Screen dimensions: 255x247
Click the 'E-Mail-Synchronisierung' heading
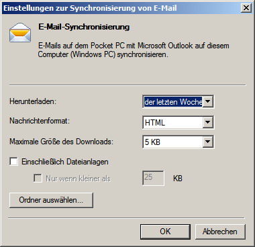click(84, 27)
